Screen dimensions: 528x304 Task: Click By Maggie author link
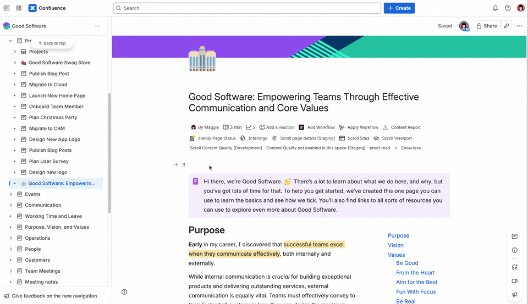(x=205, y=127)
